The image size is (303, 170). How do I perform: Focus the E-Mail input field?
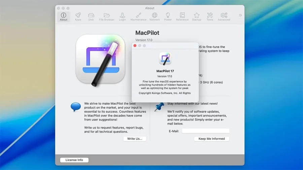[x=205, y=131]
